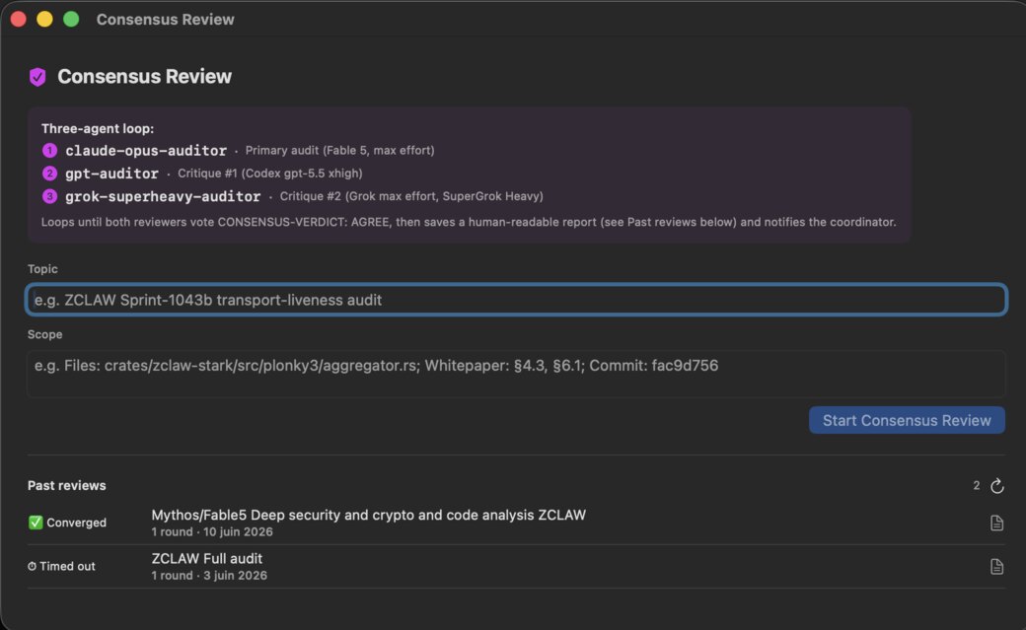Click the grok-superheavy-auditor agent name

163,196
